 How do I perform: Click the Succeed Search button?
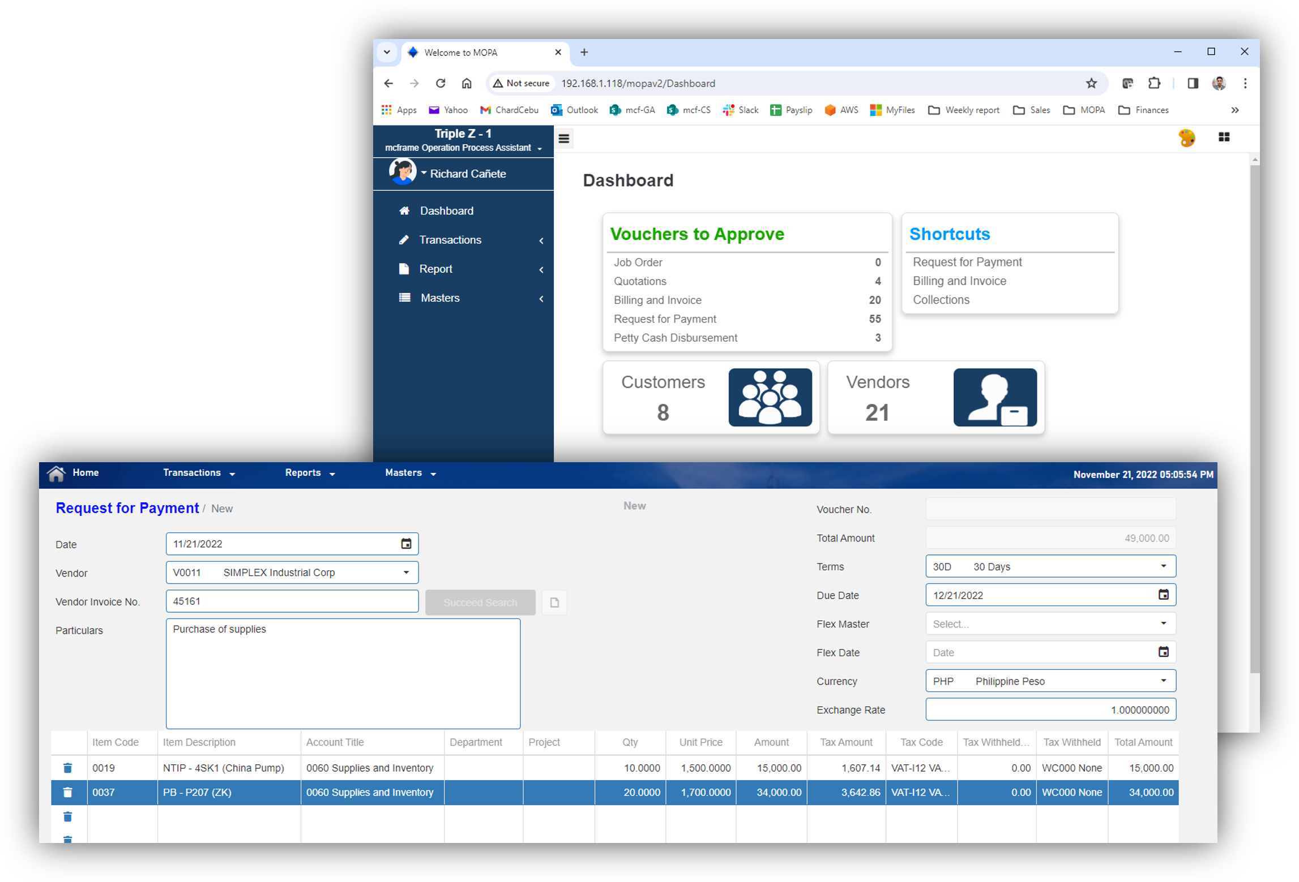pos(480,602)
